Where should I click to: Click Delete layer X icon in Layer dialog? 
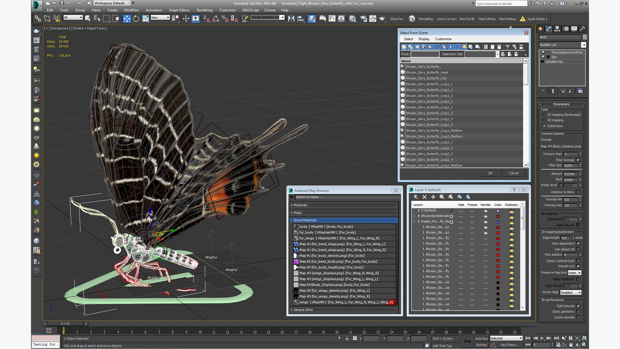click(424, 197)
